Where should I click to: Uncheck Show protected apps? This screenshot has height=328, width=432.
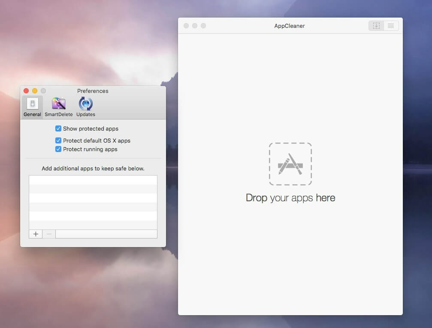[58, 128]
